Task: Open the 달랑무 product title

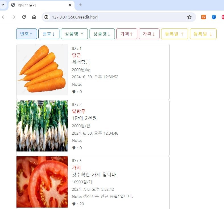Action: 78,111
